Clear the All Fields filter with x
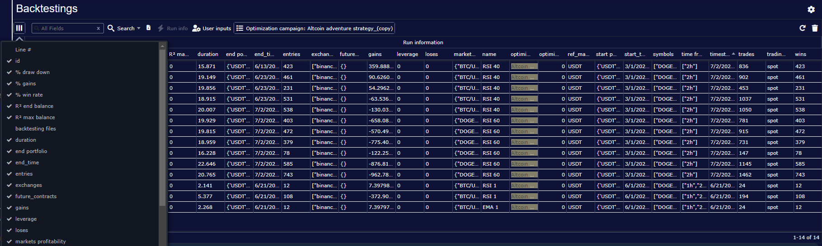The height and width of the screenshot is (246, 822). tap(98, 28)
